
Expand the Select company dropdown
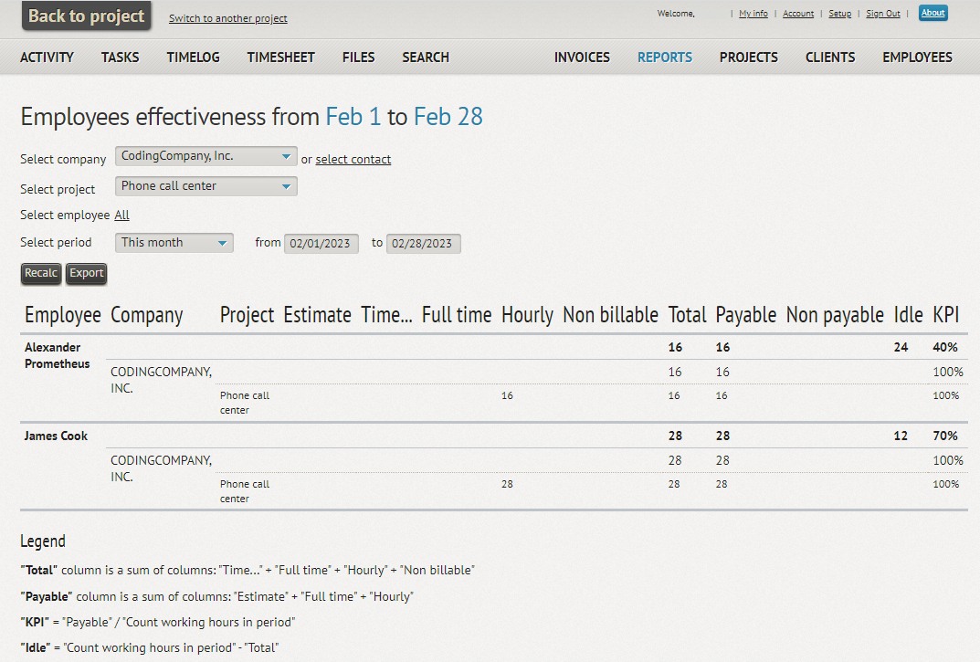click(x=205, y=157)
